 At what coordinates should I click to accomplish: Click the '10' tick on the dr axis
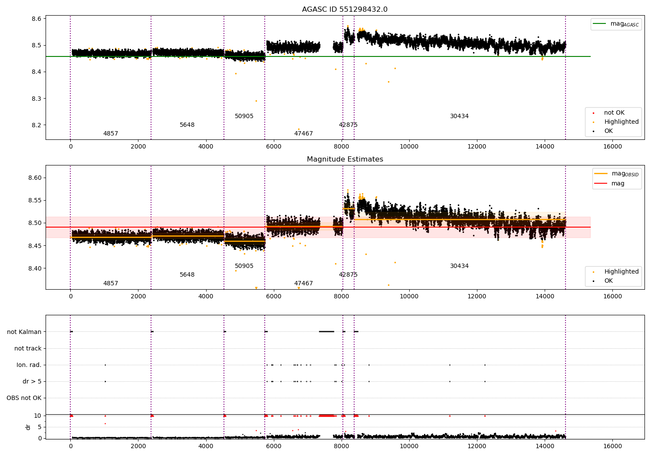click(x=38, y=416)
